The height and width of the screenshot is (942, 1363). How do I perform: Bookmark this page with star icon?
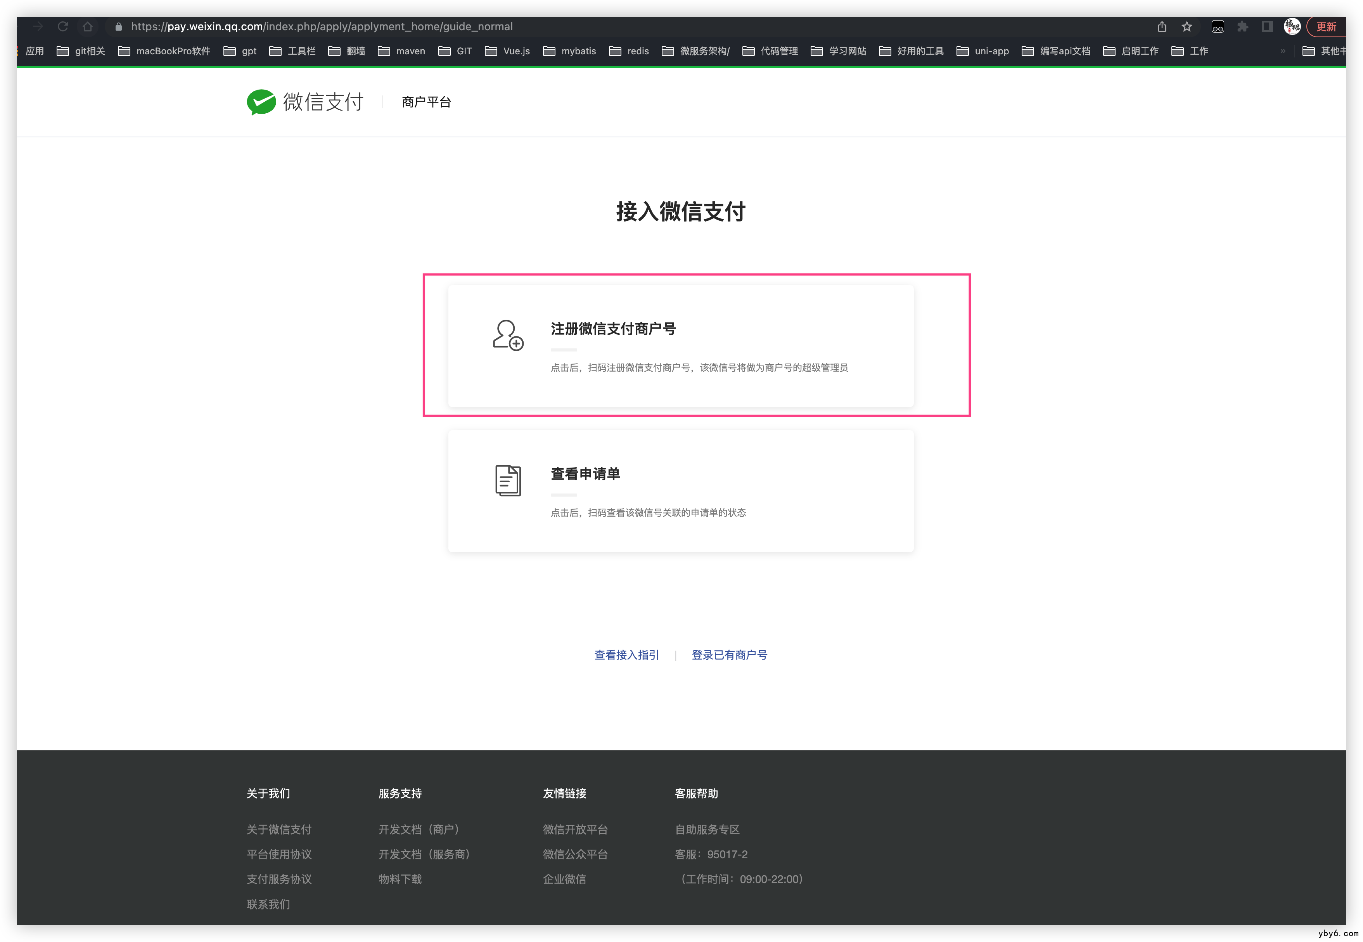coord(1187,26)
